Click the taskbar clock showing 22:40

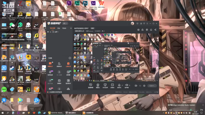coord(196,113)
